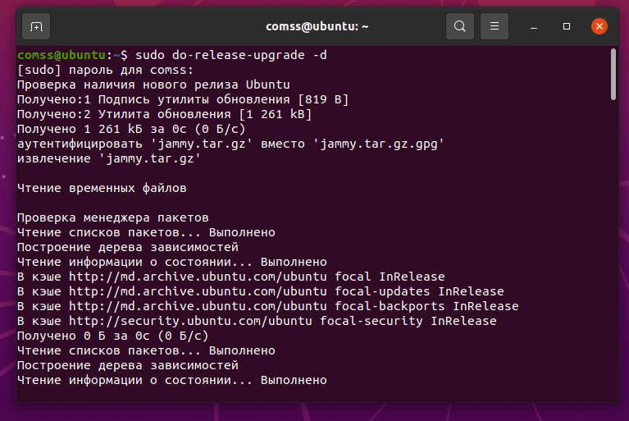Click the terminal vertical scrollbar
Screen dimensions: 629x421
[x=613, y=75]
